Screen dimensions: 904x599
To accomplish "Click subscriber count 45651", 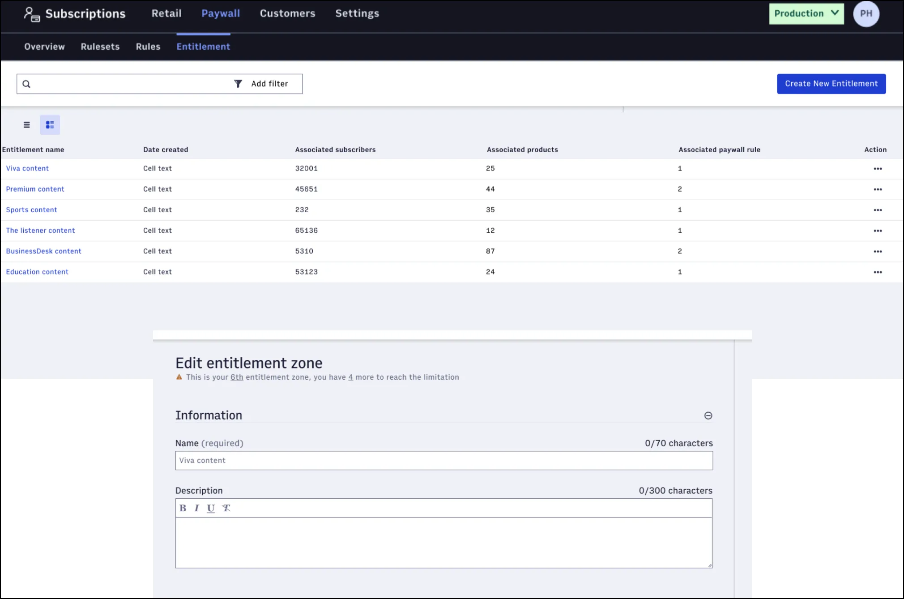I will point(306,189).
